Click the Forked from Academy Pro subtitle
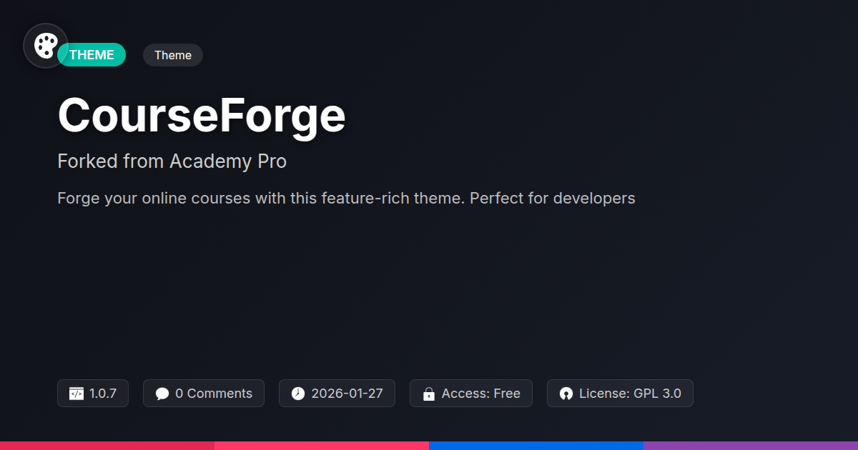858x450 pixels. (x=172, y=161)
